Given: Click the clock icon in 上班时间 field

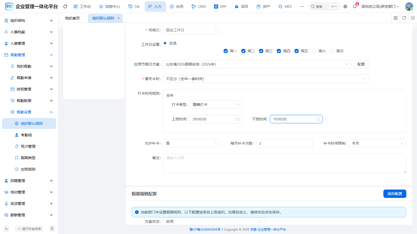Looking at the screenshot, I should [x=237, y=119].
